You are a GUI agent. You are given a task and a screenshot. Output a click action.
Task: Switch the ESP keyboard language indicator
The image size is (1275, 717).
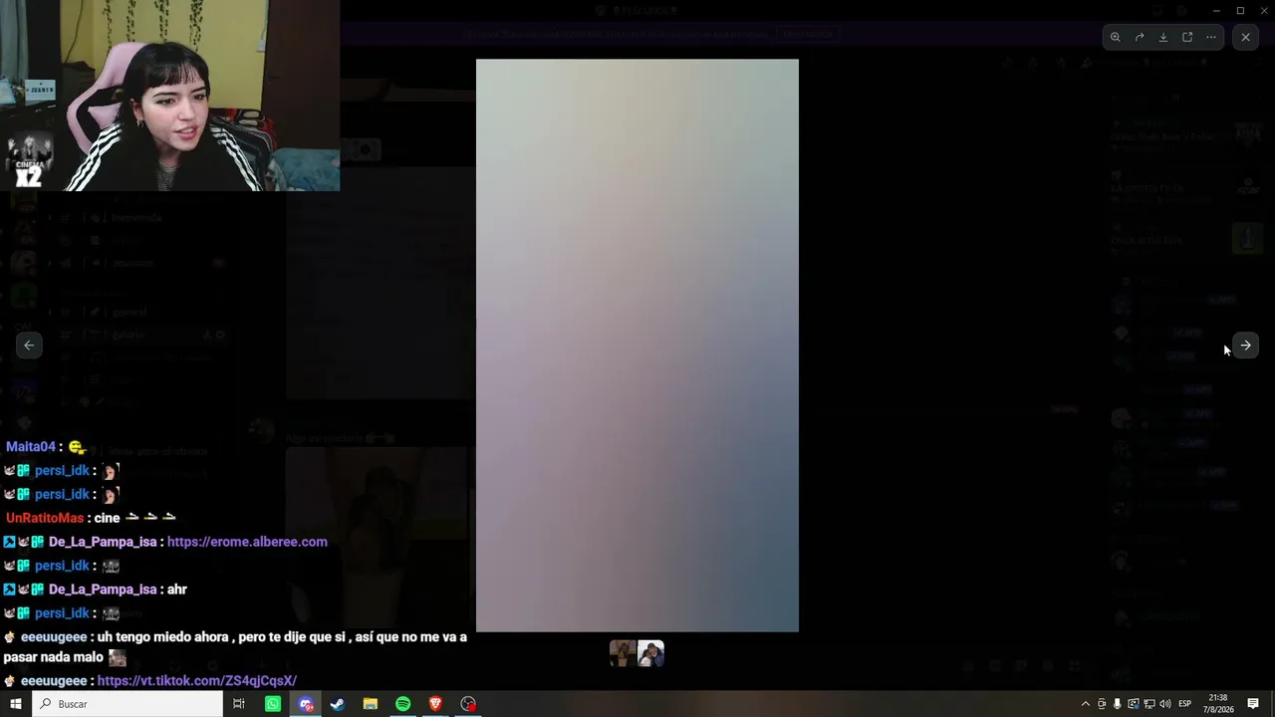[x=1185, y=704]
